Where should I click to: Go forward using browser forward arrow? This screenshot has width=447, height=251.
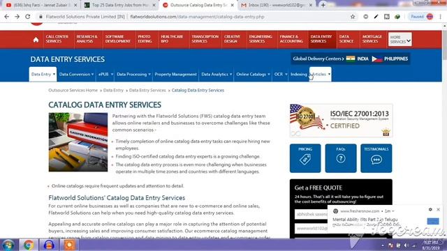(17, 17)
